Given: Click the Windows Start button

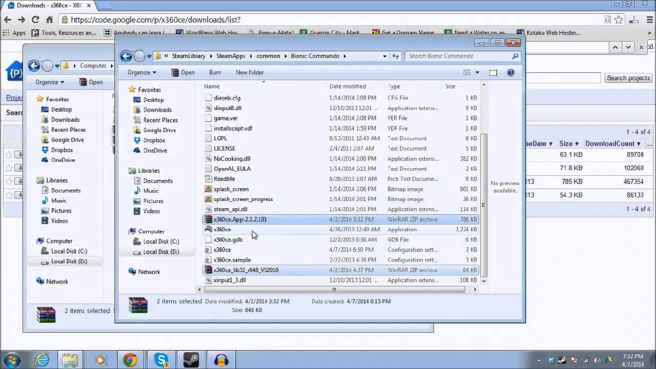Looking at the screenshot, I should (11, 359).
